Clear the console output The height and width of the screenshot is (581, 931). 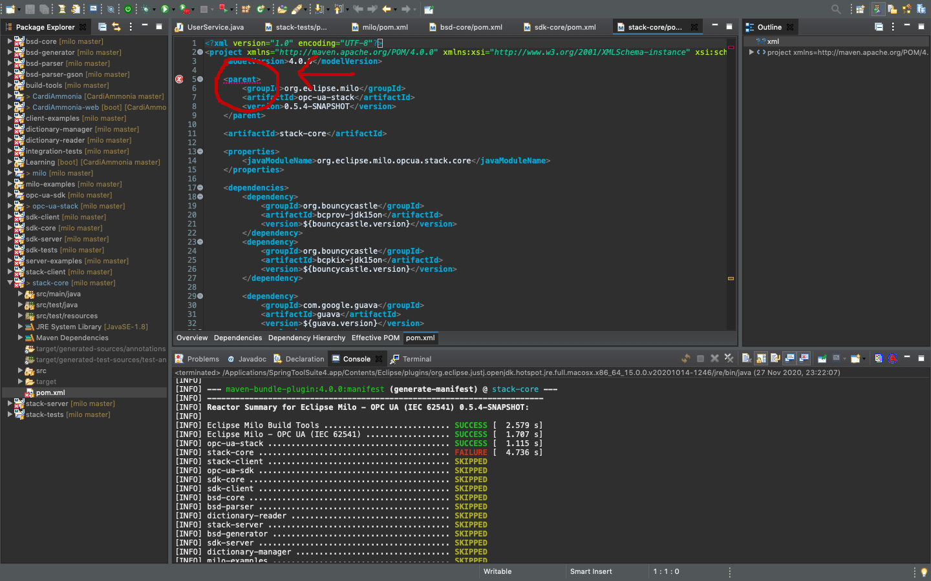click(746, 358)
